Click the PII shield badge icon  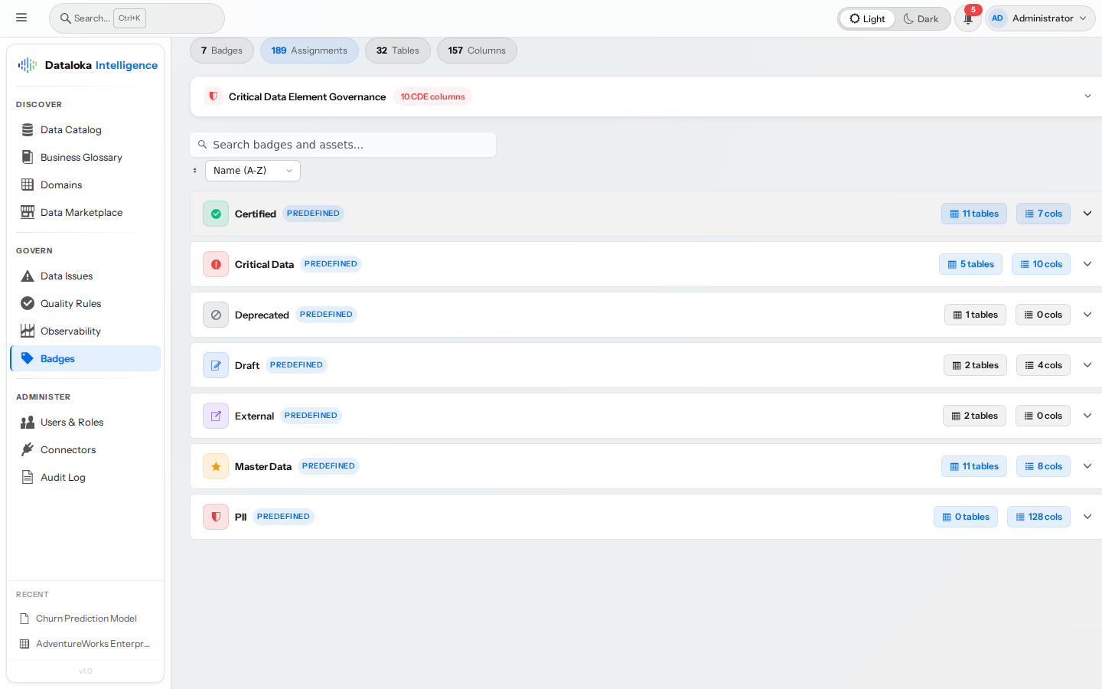point(216,517)
